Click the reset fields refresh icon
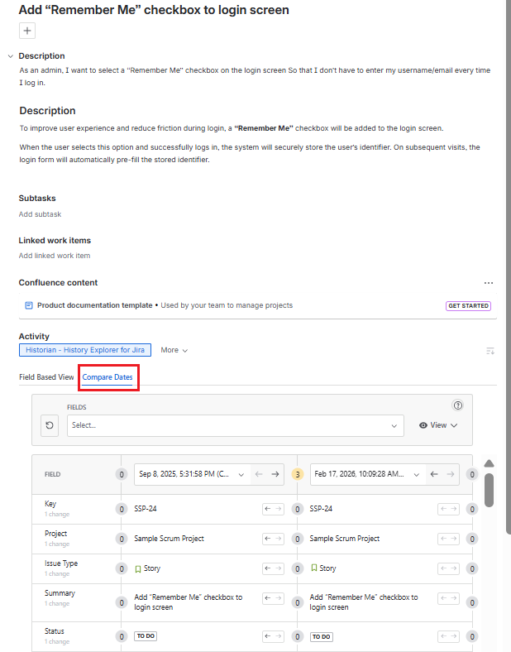Image resolution: width=511 pixels, height=652 pixels. click(50, 425)
